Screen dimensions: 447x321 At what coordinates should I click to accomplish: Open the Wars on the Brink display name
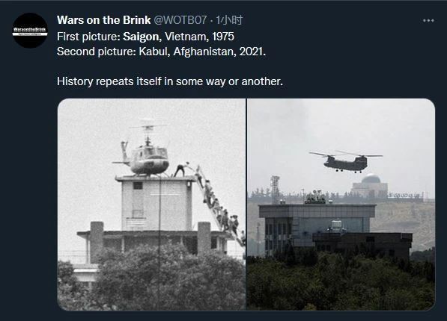[104, 20]
